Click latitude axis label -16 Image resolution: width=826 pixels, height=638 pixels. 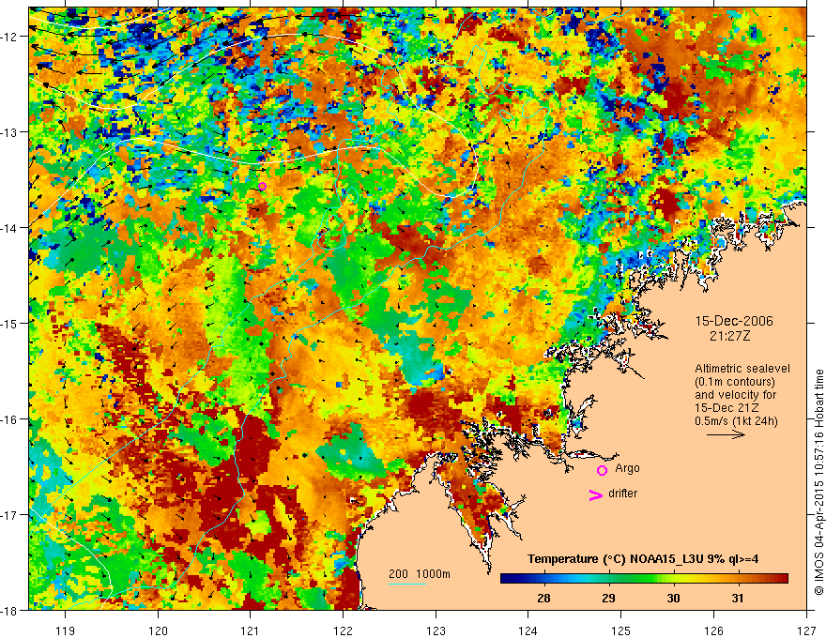(10, 419)
